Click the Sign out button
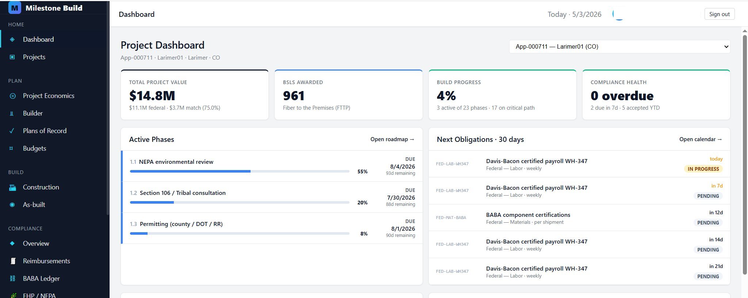Screen dimensions: 748x298 (719, 14)
